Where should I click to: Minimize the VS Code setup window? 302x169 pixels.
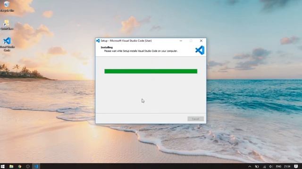tap(181, 41)
